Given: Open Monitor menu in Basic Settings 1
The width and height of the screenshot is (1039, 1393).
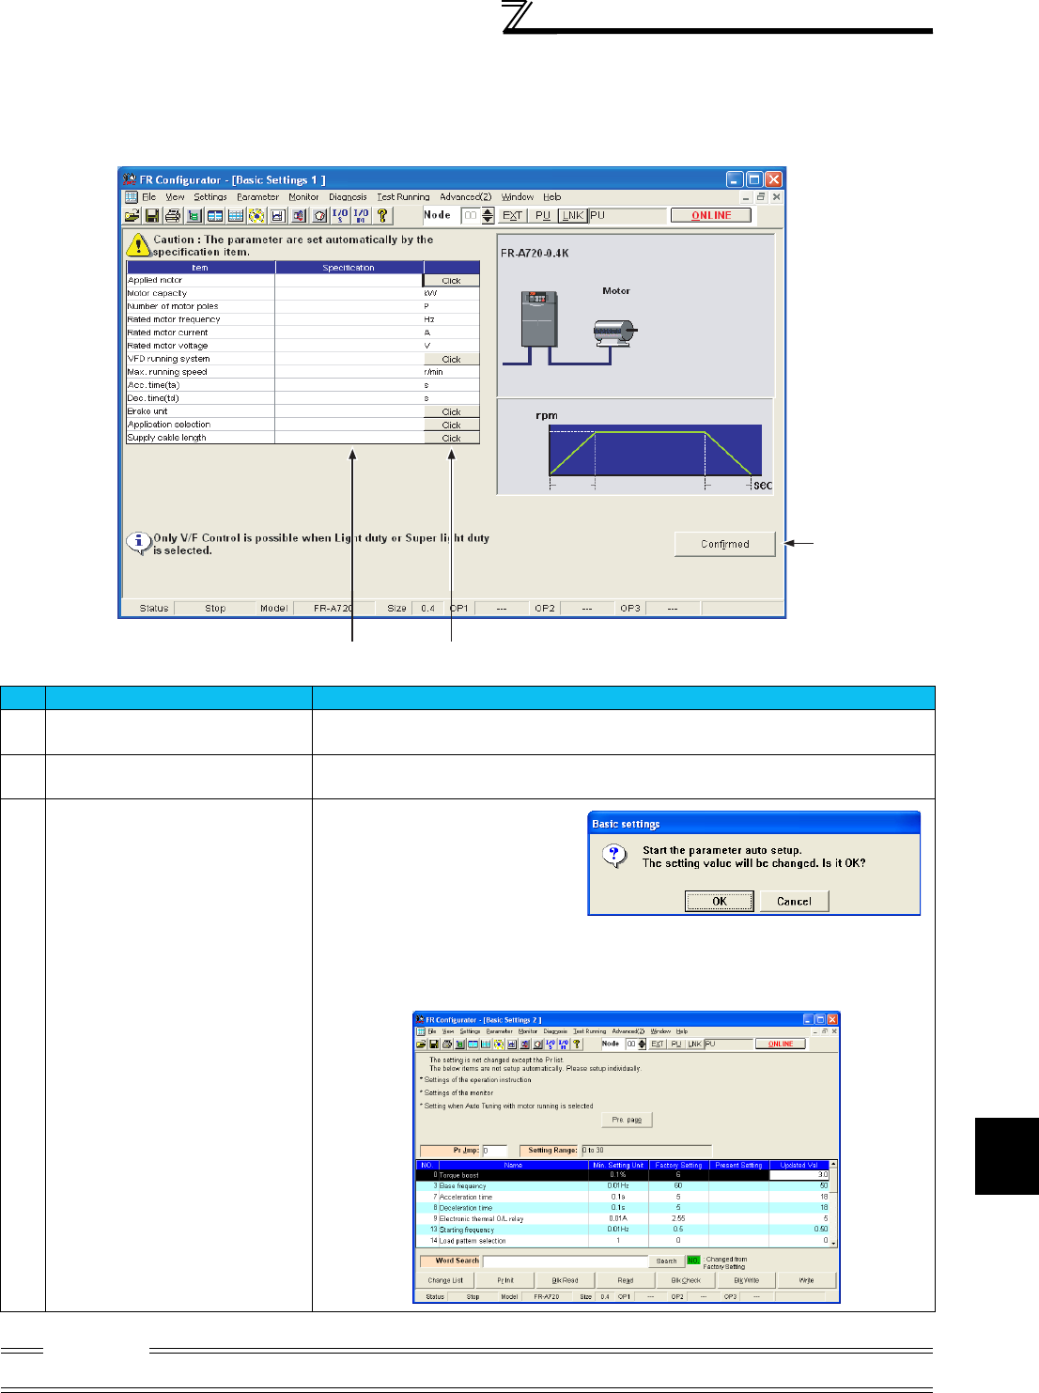Looking at the screenshot, I should (x=303, y=197).
